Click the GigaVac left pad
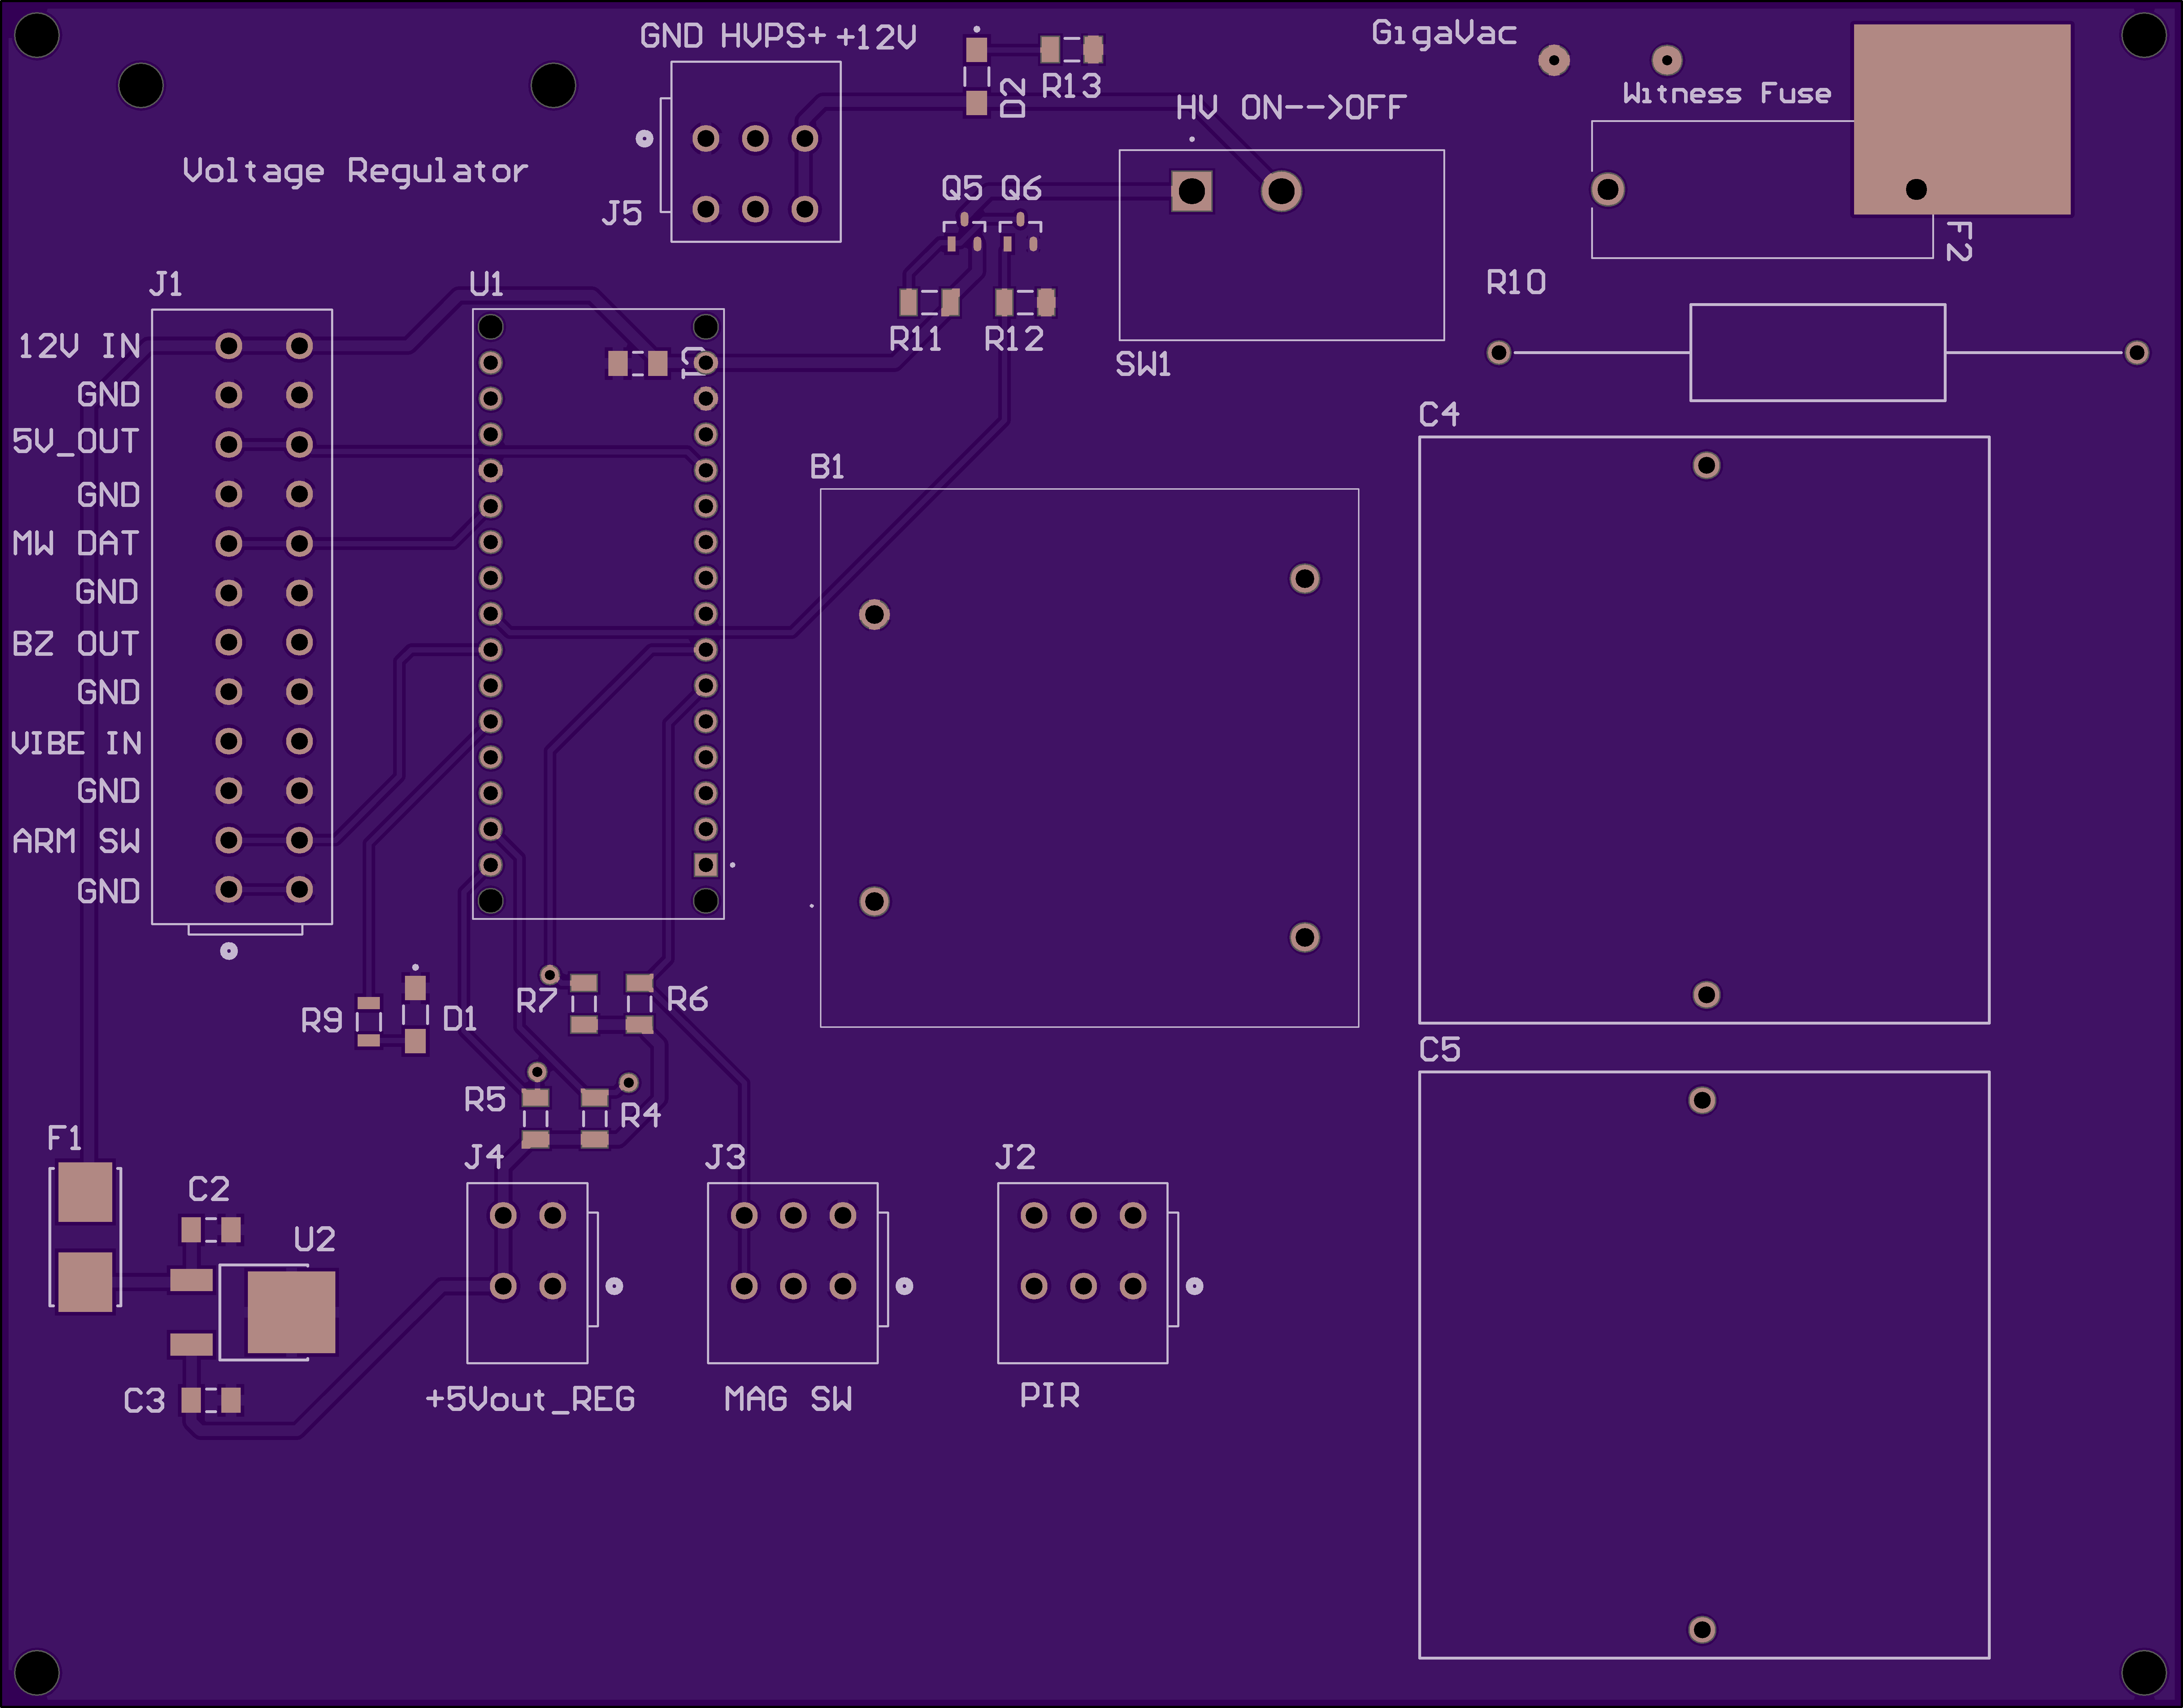This screenshot has width=2183, height=1708. [1553, 60]
